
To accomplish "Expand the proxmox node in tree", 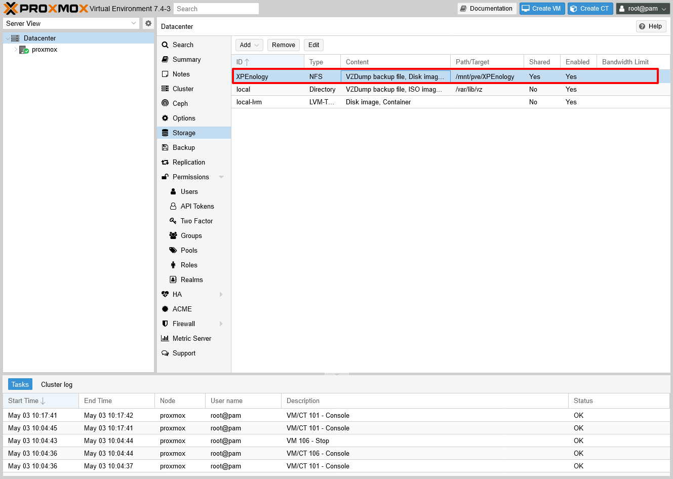I will tap(16, 50).
